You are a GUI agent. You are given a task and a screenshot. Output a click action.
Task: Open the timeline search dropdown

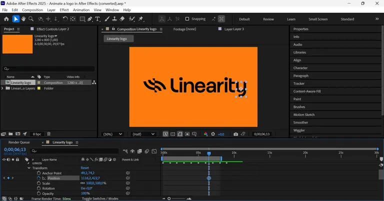[x=34, y=152]
